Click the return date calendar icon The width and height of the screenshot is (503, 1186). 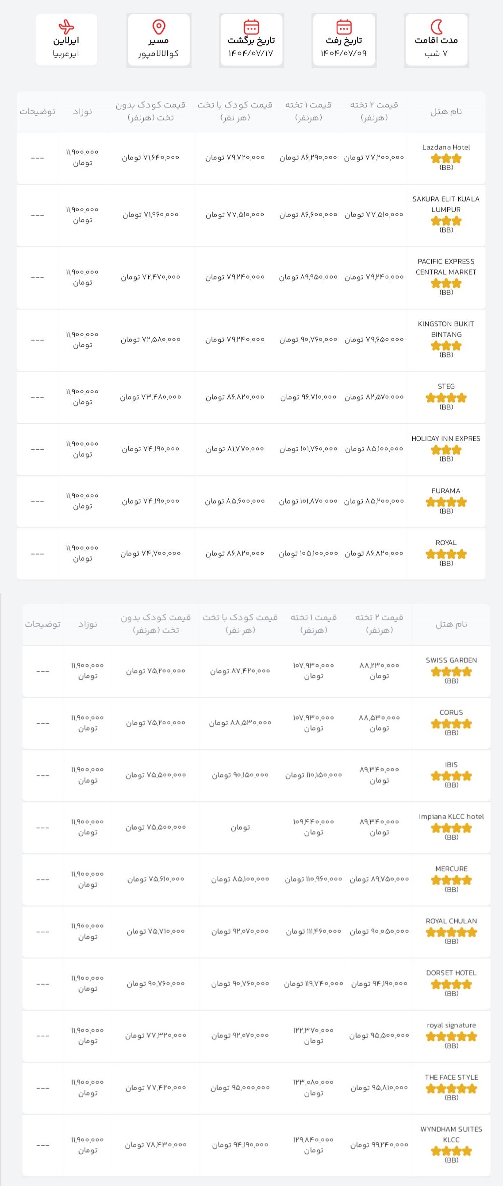251,27
